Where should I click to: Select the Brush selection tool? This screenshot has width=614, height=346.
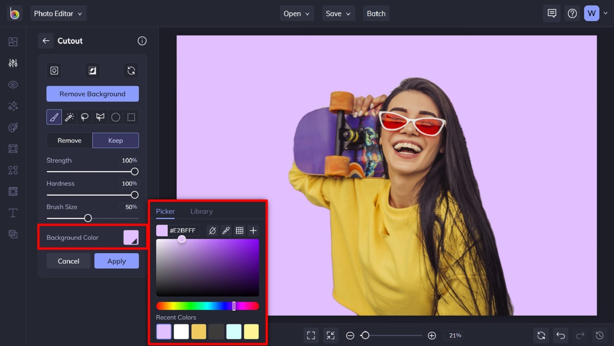coord(54,117)
